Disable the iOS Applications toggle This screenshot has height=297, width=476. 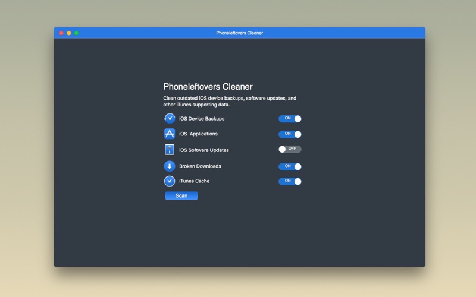coord(290,134)
